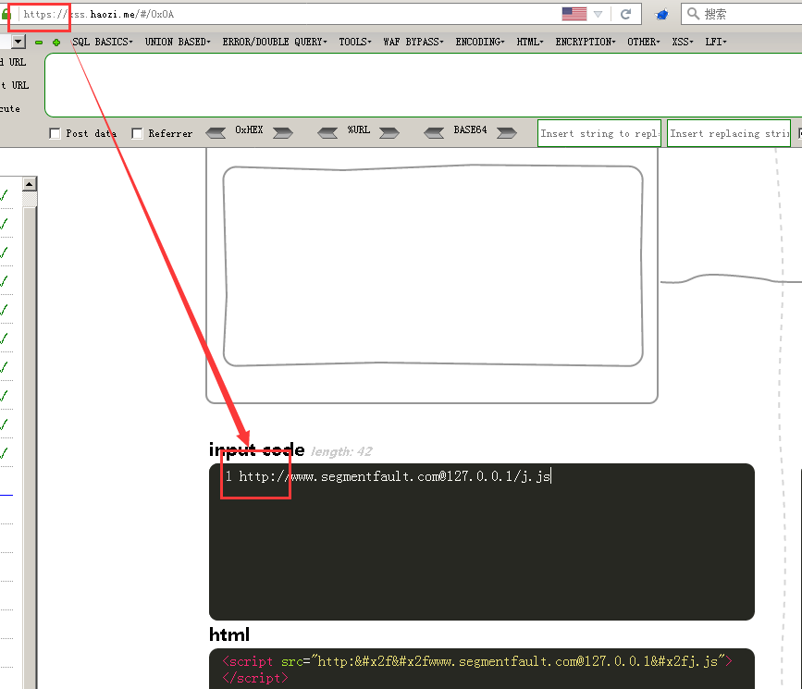
Task: Toggle the Referrer checkbox
Action: pyautogui.click(x=138, y=133)
